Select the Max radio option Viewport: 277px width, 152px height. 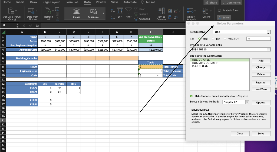[x=199, y=39]
